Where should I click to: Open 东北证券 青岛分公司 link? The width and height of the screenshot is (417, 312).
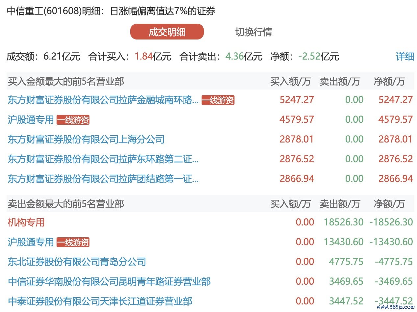[x=77, y=262]
